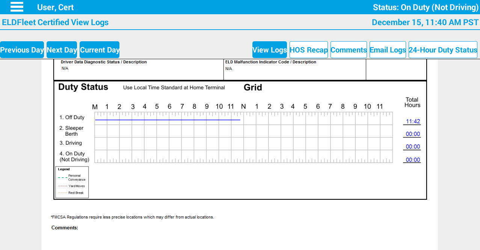Open the HOS Recap tab
Screen dimensions: 480x250
(x=309, y=50)
